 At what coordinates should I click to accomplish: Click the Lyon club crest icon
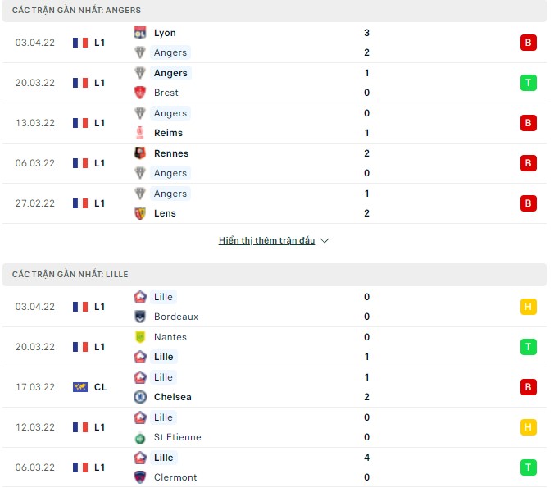pos(139,33)
